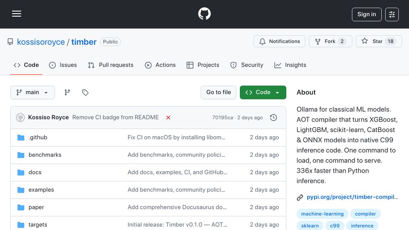This screenshot has width=409, height=230.
Task: Open the timber repository link
Action: coord(84,42)
